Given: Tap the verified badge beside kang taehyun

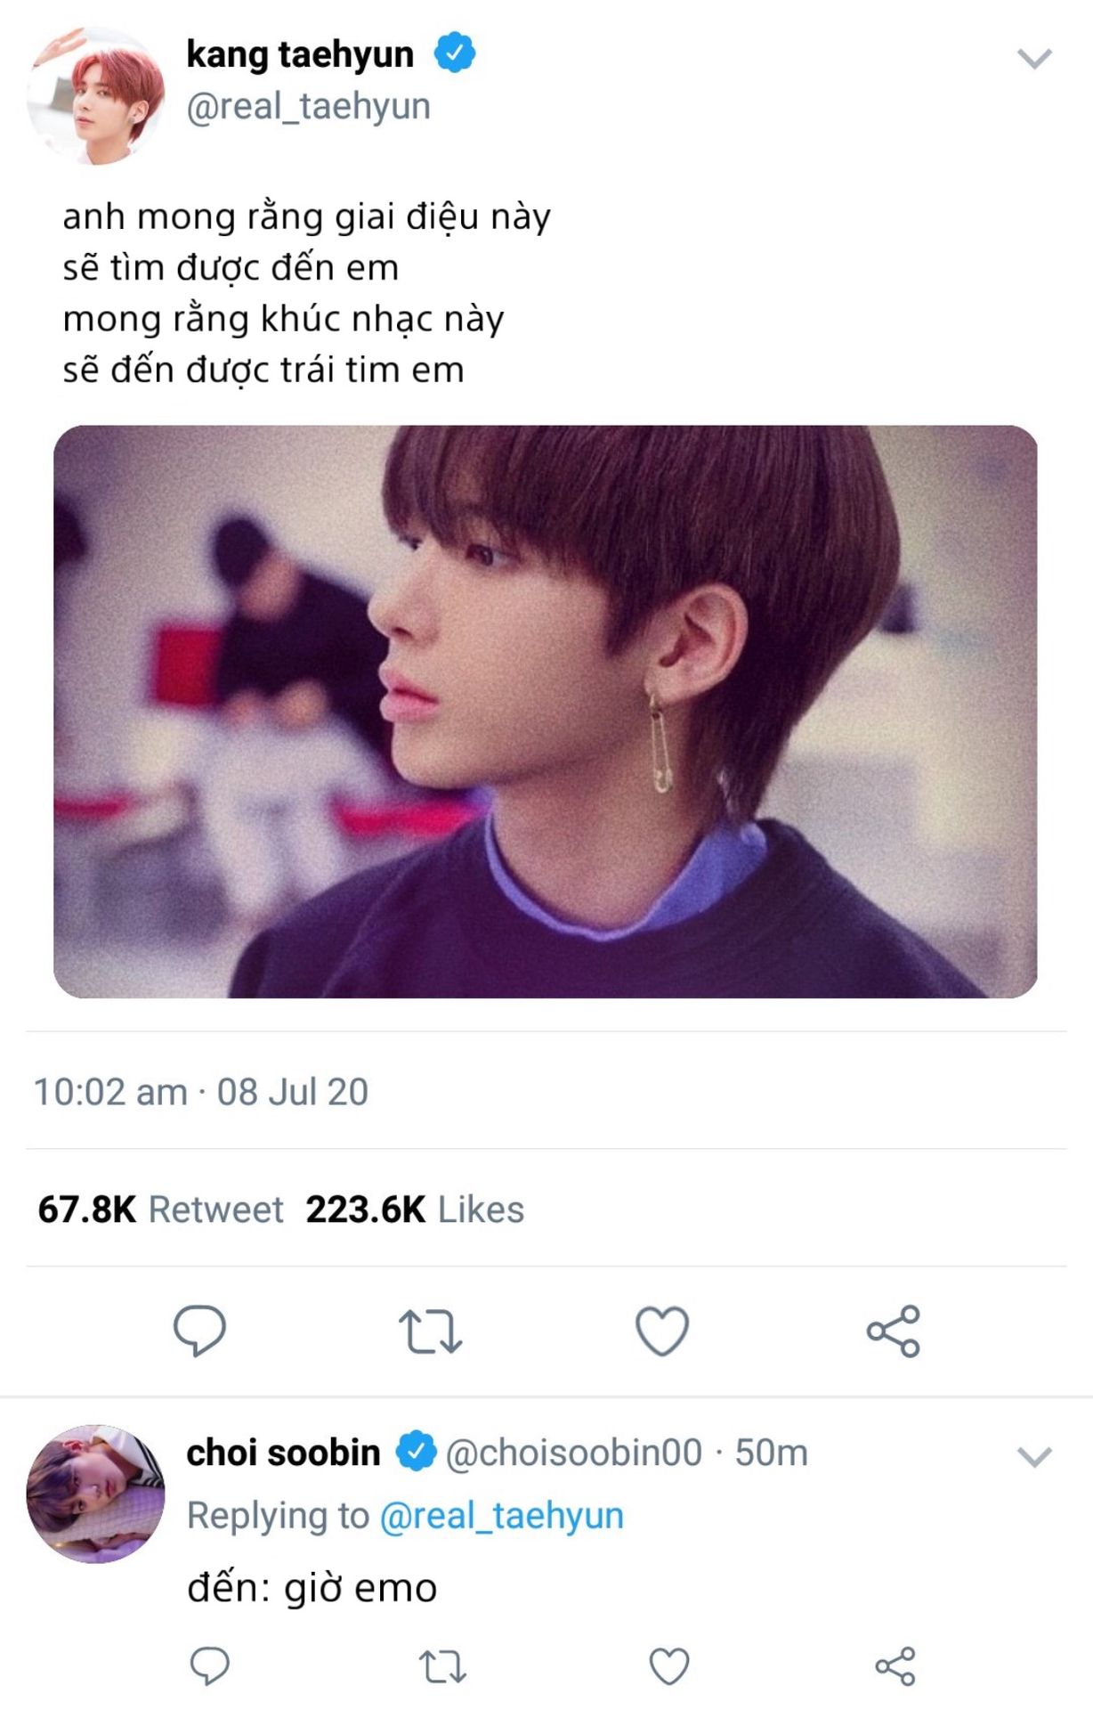Looking at the screenshot, I should pos(455,53).
